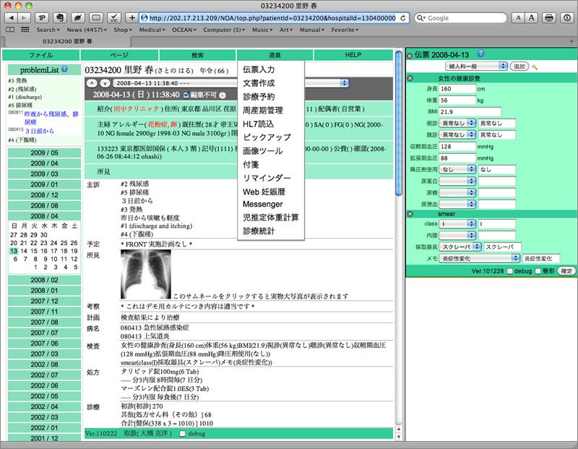Viewport: 578px width, 449px height.
Task: Open the 採取器具 dropdown
Action: (x=460, y=247)
